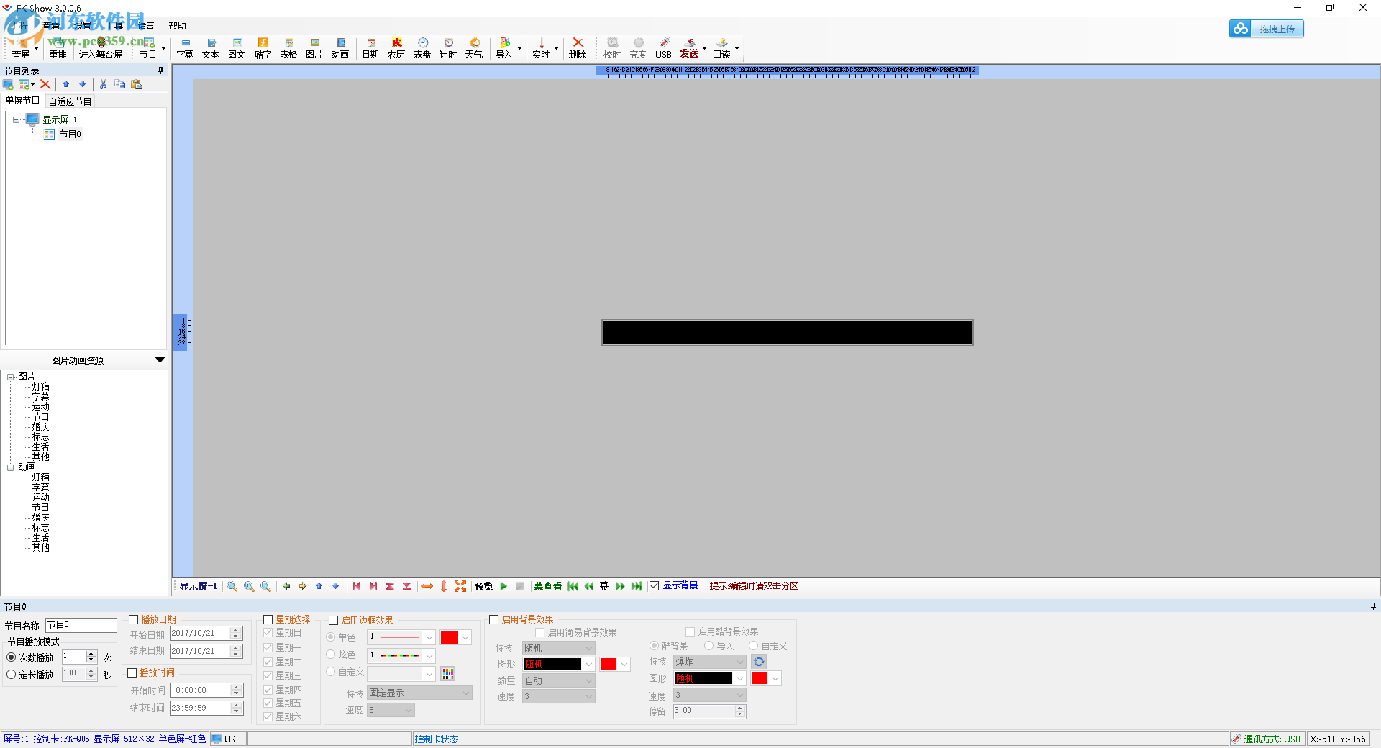Tick the 星期选择 checkbox
This screenshot has height=748, width=1381.
pos(268,619)
